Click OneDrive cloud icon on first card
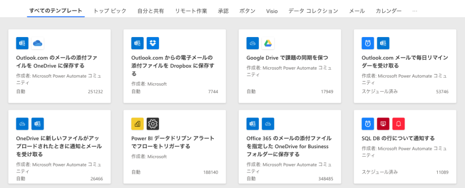Screen dimensions: 465x188 point(38,43)
